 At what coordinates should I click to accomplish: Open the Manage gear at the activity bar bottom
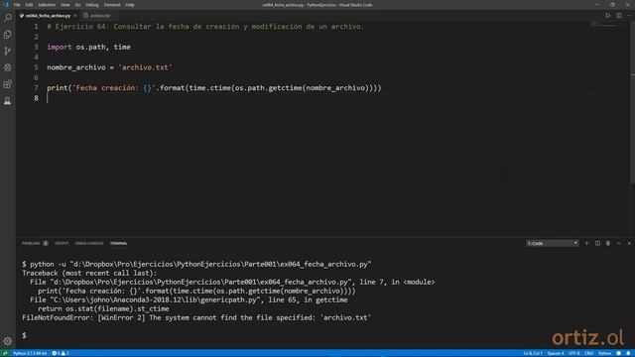tap(8, 341)
